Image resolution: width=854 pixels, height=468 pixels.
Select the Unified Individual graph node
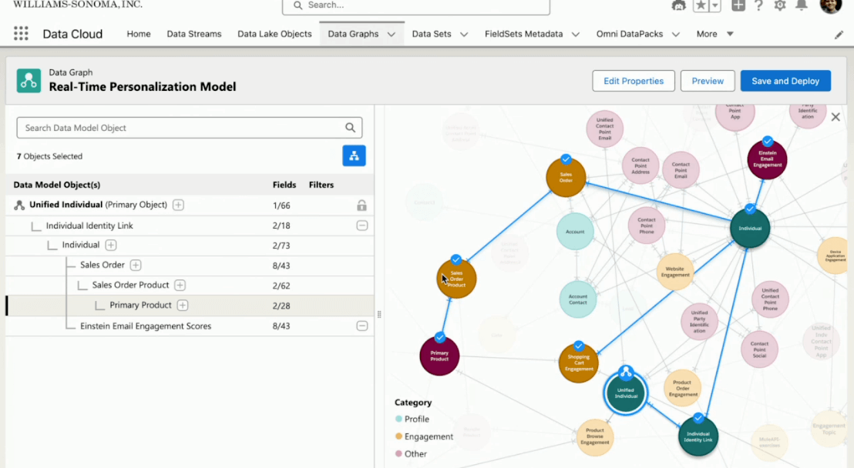point(625,393)
